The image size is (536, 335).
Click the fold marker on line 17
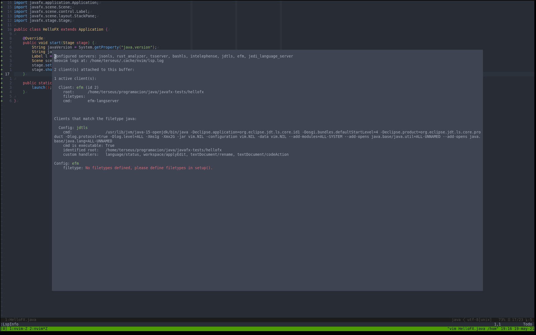(1, 74)
